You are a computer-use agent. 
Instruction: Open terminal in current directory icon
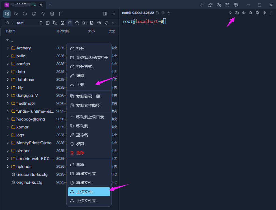[x=48, y=23]
